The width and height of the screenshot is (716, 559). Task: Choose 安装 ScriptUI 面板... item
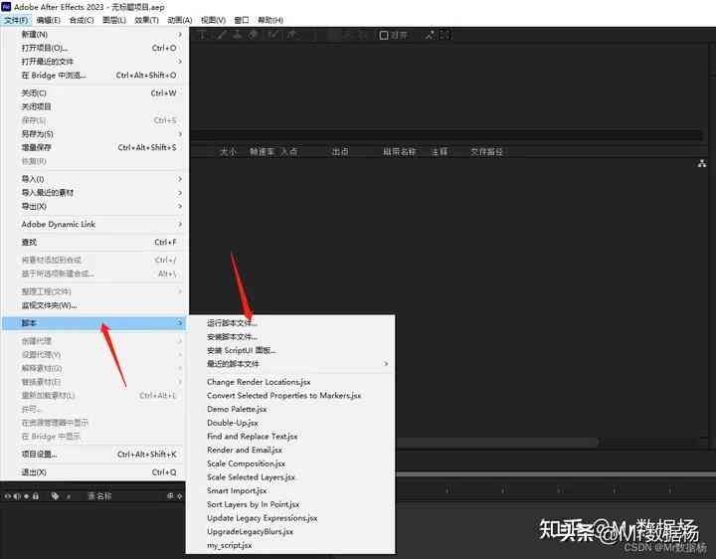click(x=290, y=350)
